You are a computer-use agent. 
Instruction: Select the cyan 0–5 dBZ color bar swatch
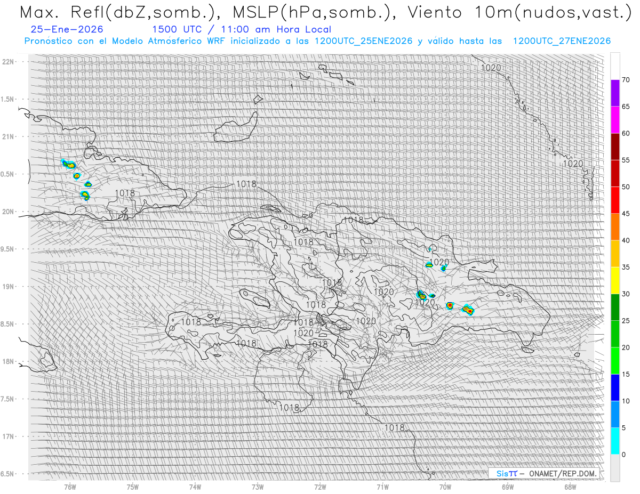pyautogui.click(x=615, y=441)
